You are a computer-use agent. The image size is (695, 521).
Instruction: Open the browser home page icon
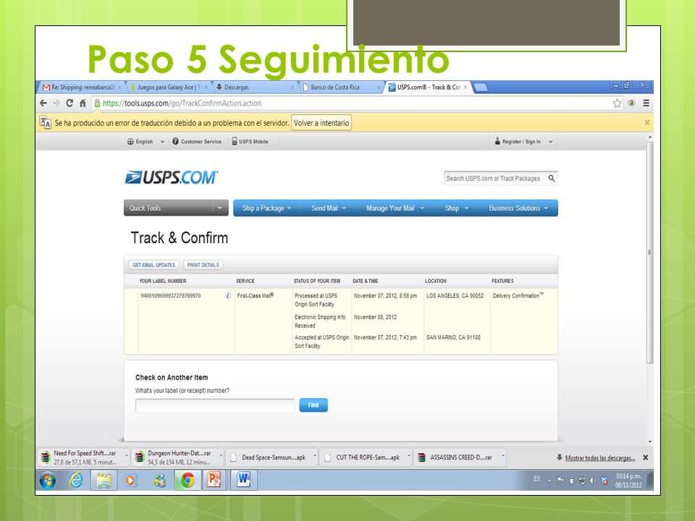(83, 103)
